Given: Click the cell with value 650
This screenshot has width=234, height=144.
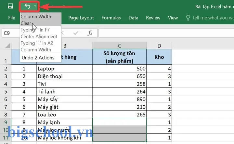Looking at the screenshot, I should pyautogui.click(x=119, y=76).
